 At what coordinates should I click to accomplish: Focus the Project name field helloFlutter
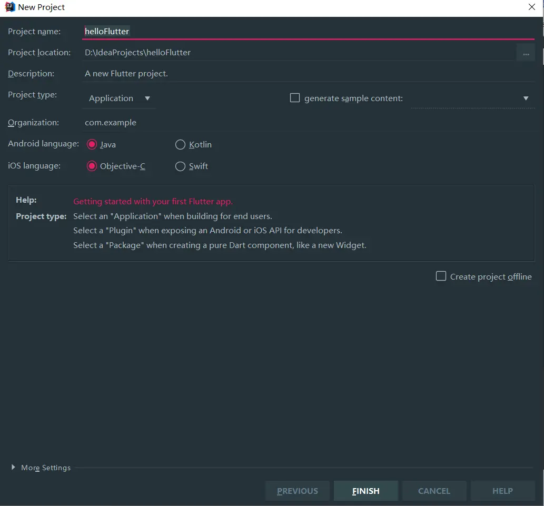click(x=308, y=31)
